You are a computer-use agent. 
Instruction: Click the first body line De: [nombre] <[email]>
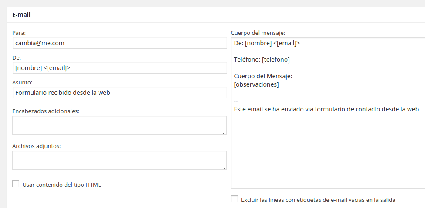267,43
